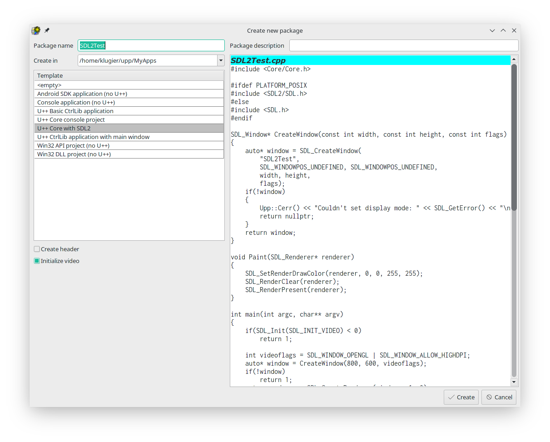
Task: Select Android SDK application template
Action: point(129,94)
